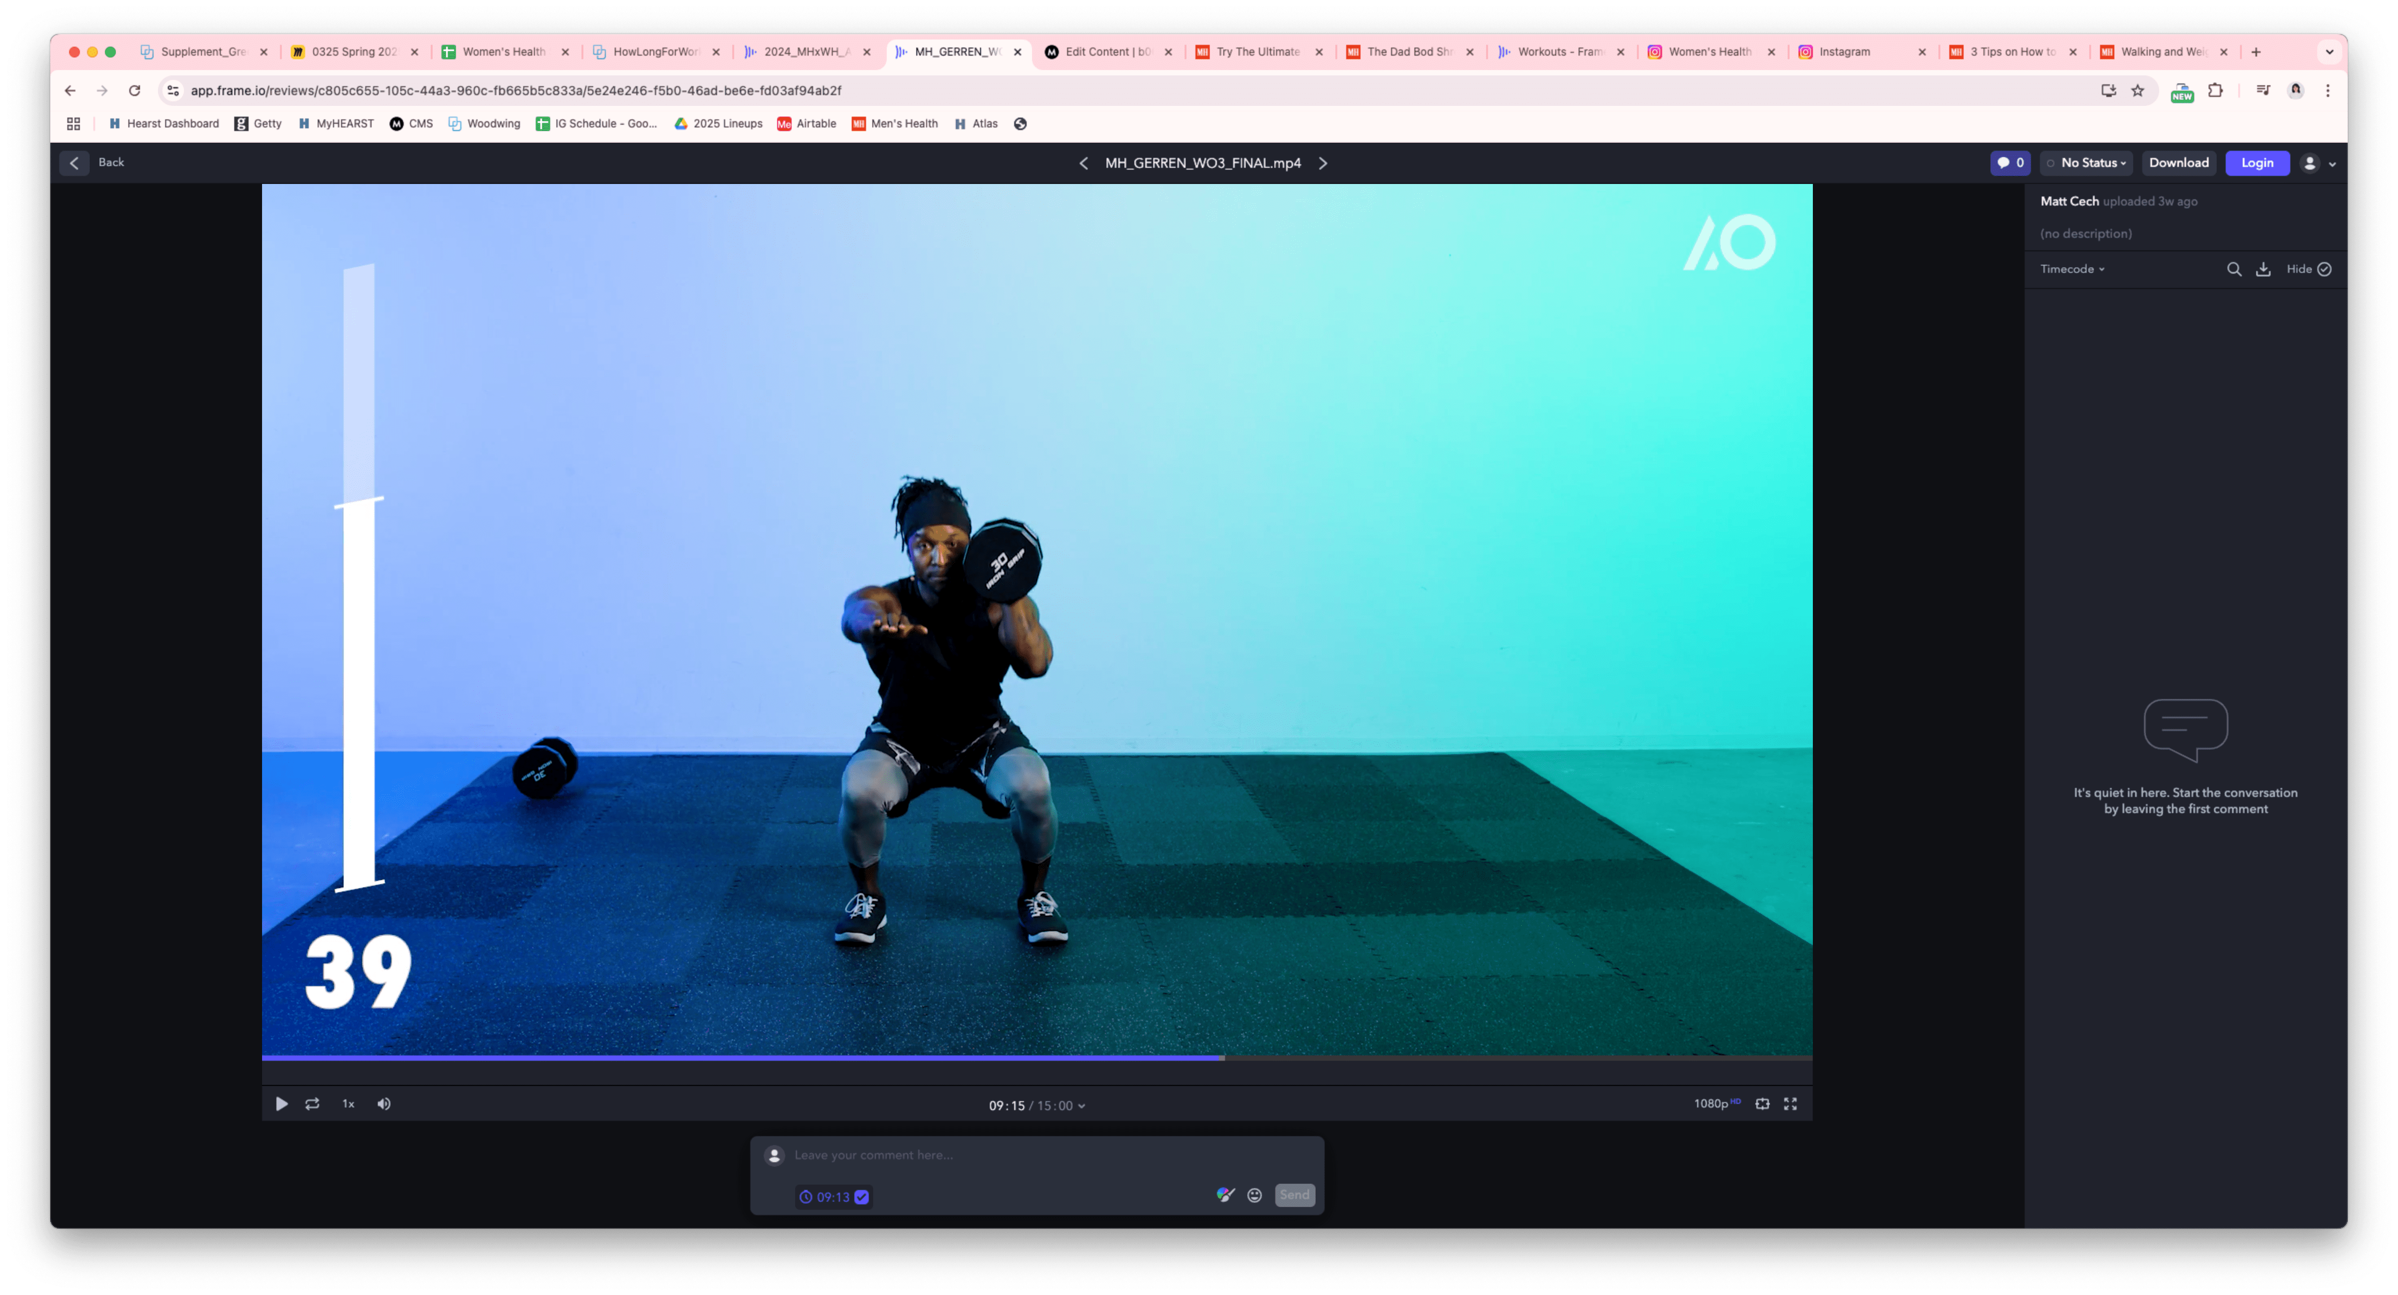Mute the video volume icon

tap(384, 1104)
